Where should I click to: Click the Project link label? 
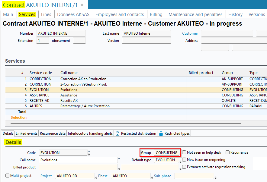[x=46, y=176]
